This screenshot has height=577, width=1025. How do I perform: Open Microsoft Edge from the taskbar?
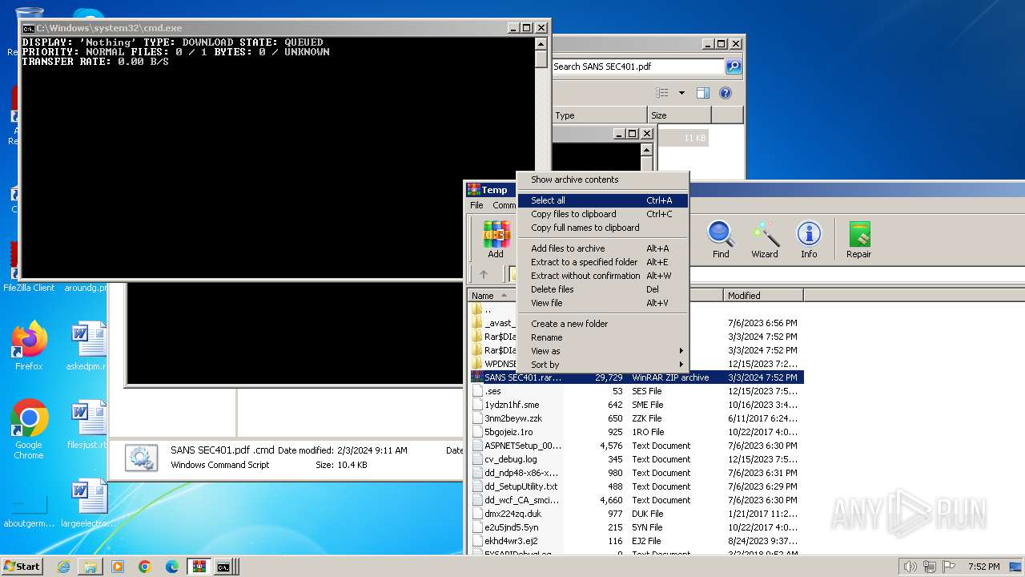(x=172, y=567)
